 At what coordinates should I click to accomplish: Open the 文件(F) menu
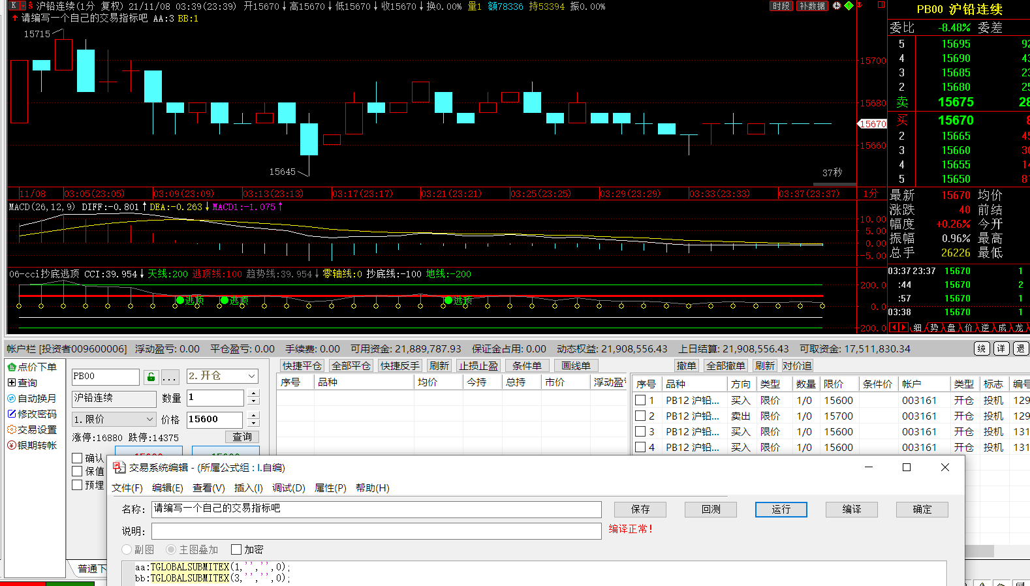click(127, 488)
